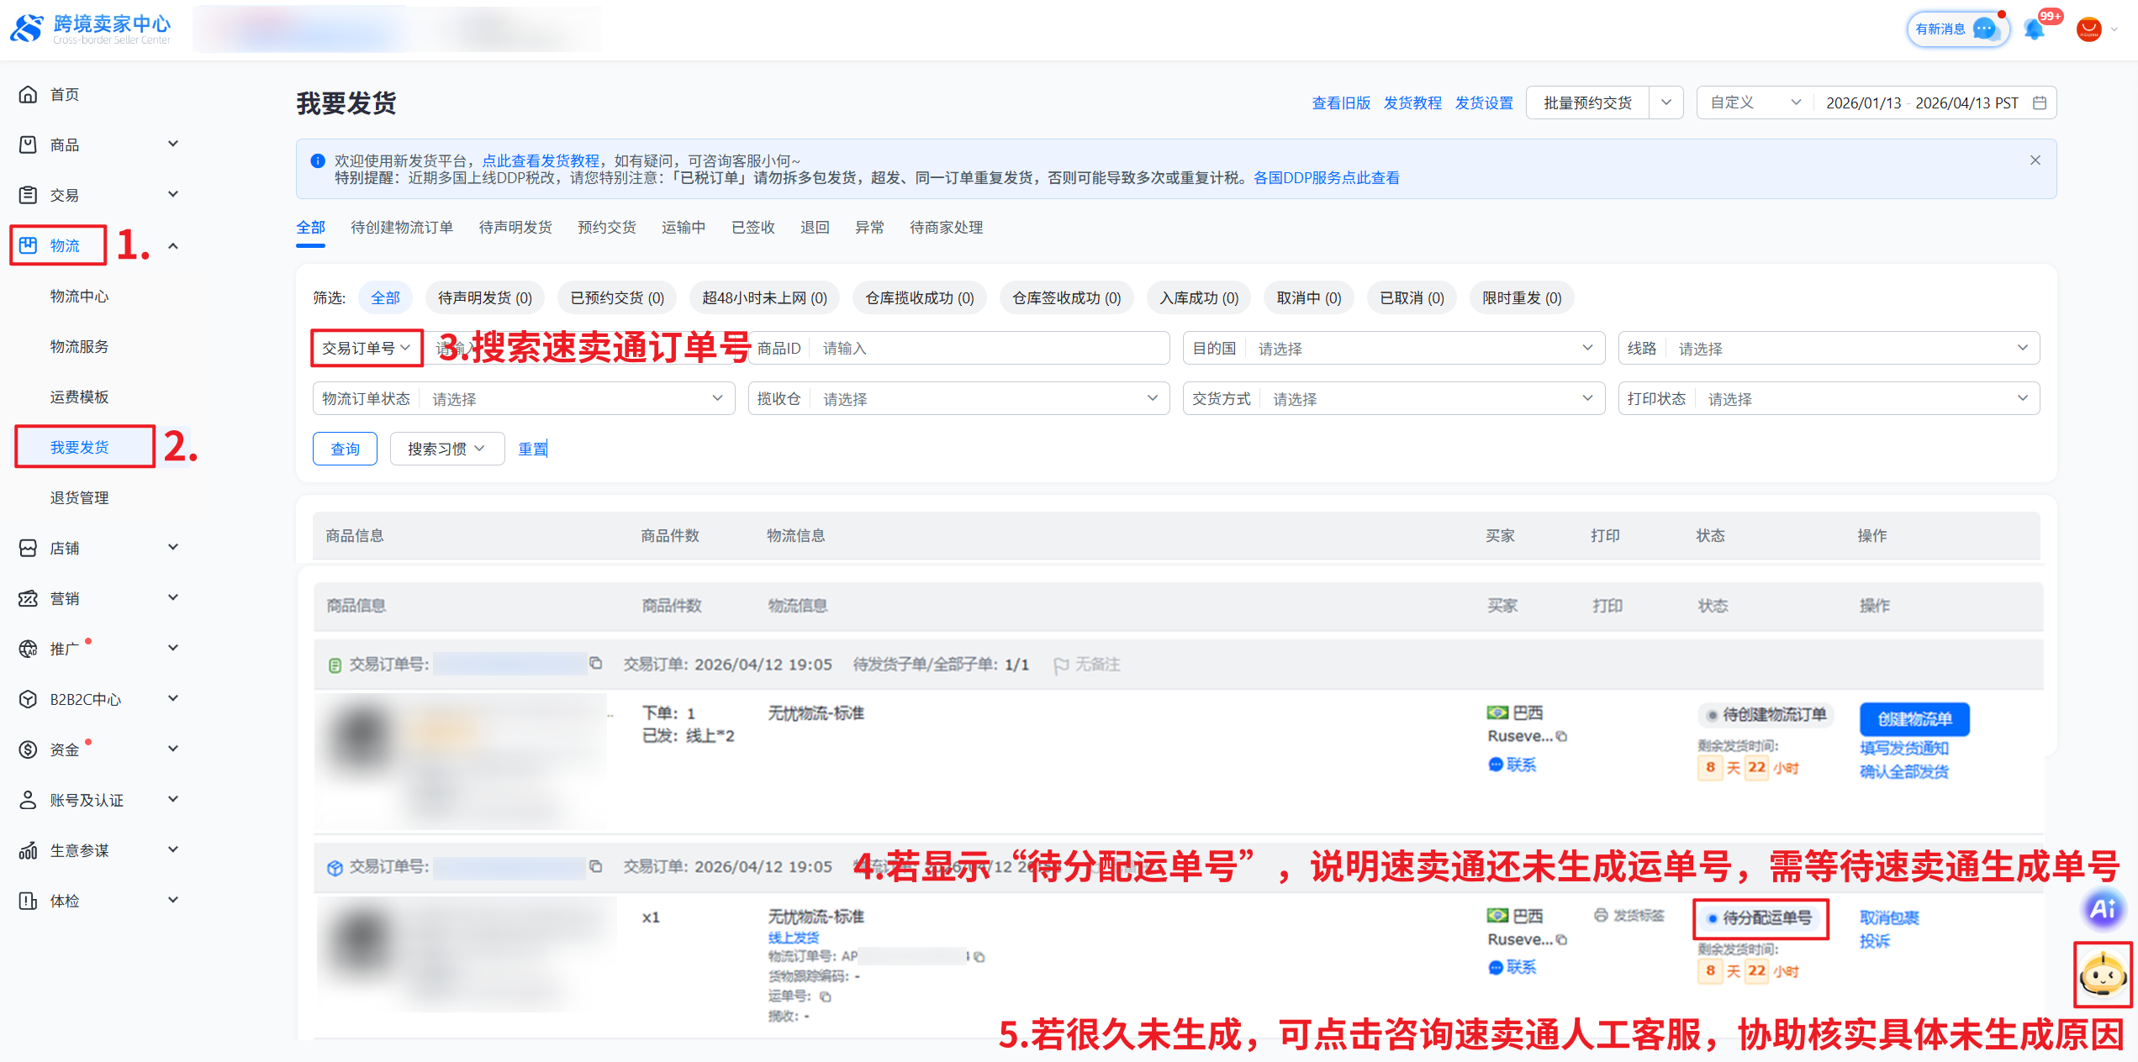Viewport: 2138px width, 1062px height.
Task: Switch to the 运输中 tab
Action: pyautogui.click(x=683, y=228)
